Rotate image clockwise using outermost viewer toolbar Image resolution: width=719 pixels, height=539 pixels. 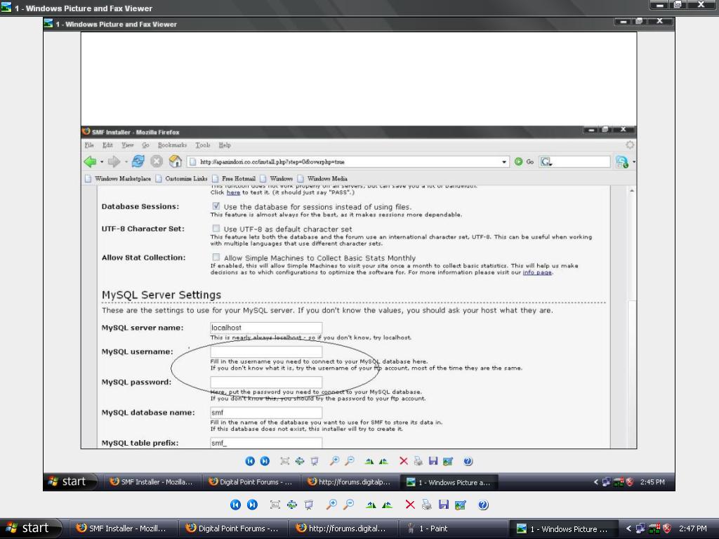[x=371, y=505]
